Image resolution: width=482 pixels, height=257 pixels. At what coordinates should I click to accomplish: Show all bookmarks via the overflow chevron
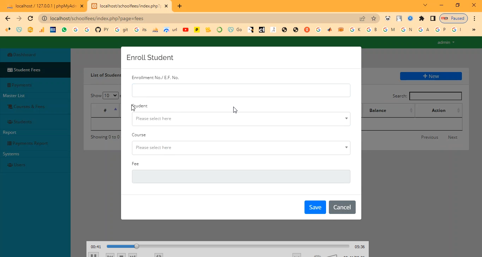[x=474, y=30]
